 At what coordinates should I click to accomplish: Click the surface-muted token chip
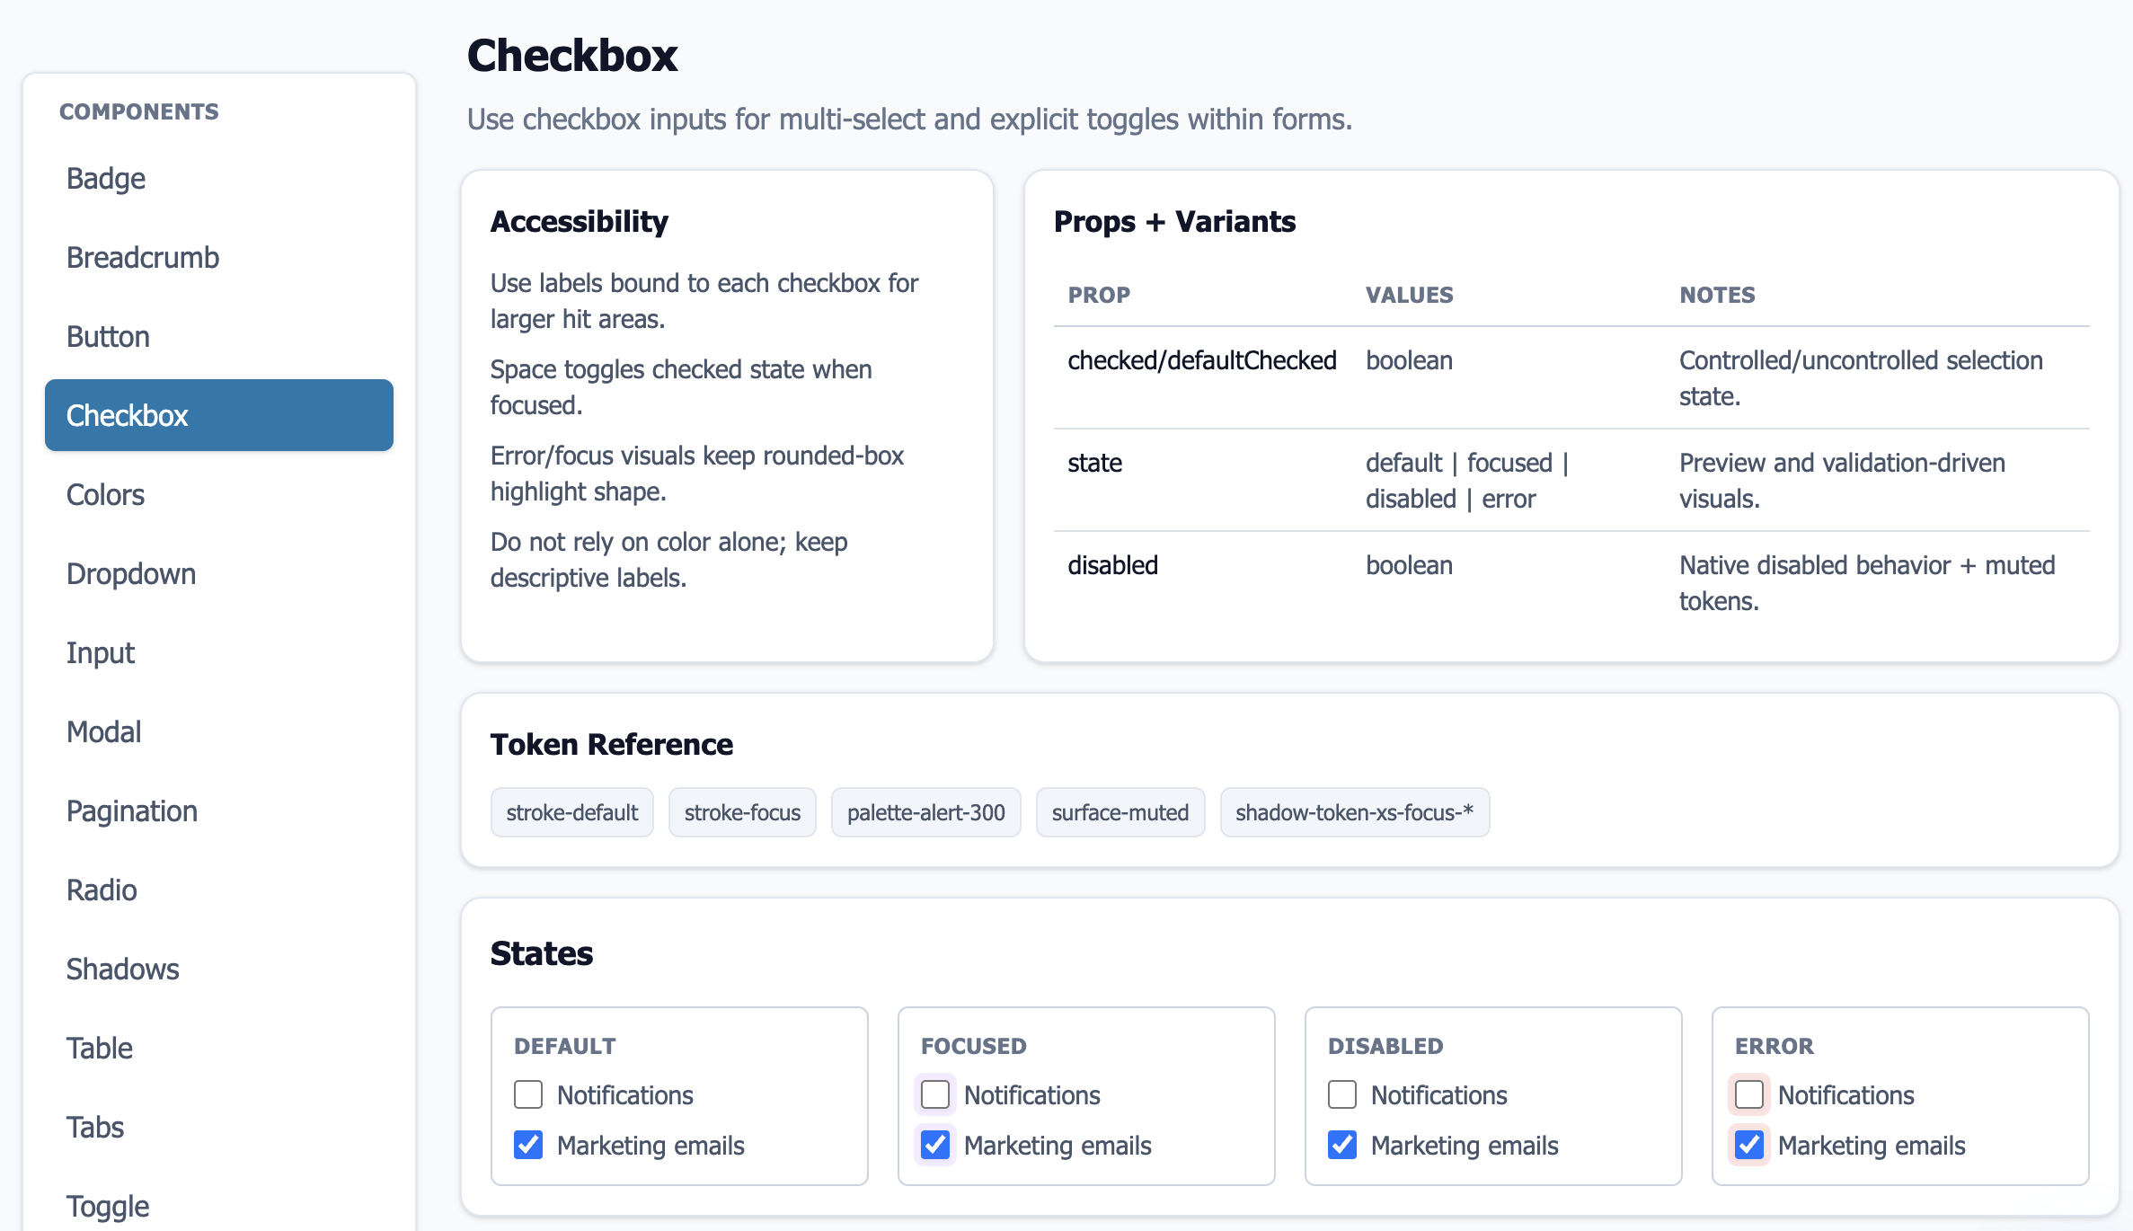1120,811
